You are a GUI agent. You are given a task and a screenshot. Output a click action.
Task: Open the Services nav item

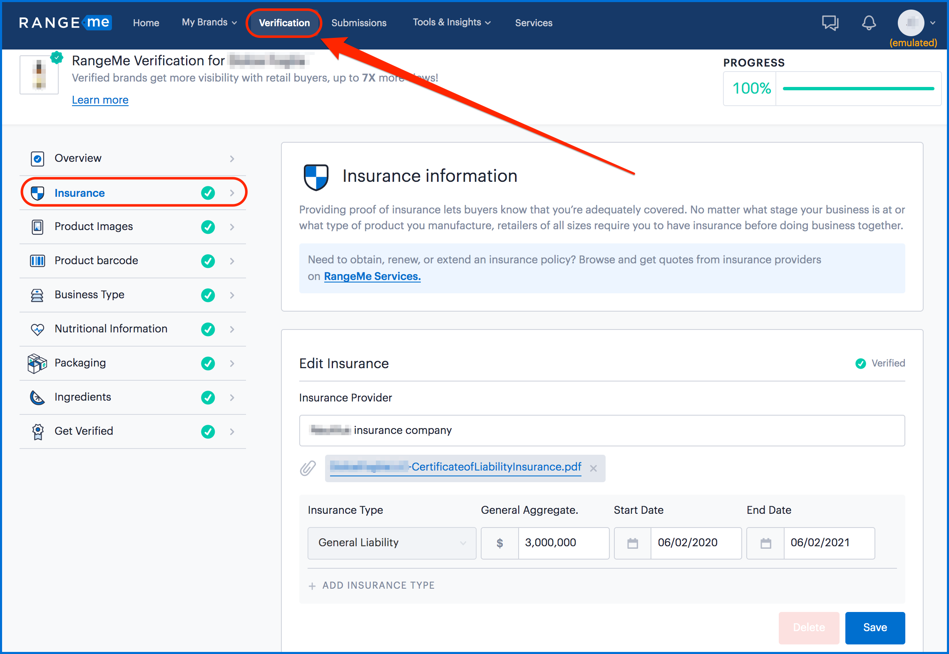(x=534, y=23)
